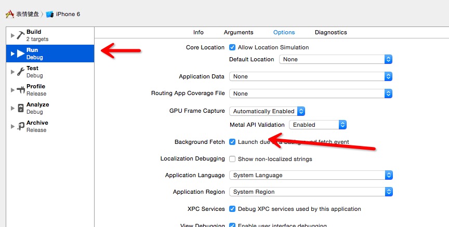Click the Test wrench icon

(x=21, y=72)
